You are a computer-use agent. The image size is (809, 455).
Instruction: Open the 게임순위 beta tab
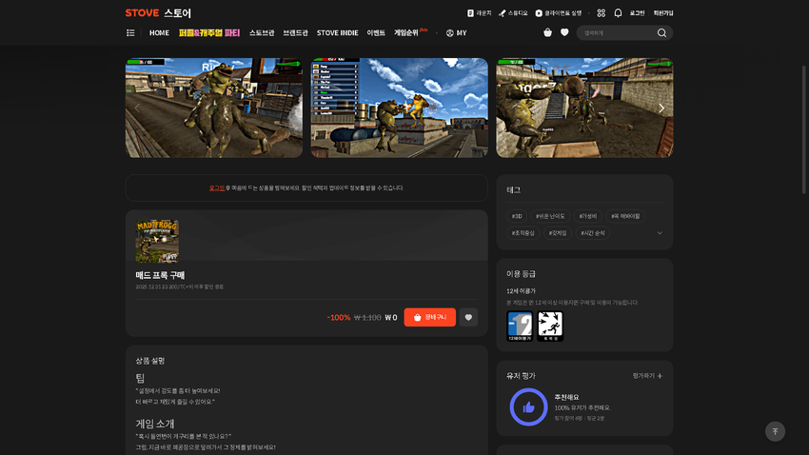(x=411, y=32)
